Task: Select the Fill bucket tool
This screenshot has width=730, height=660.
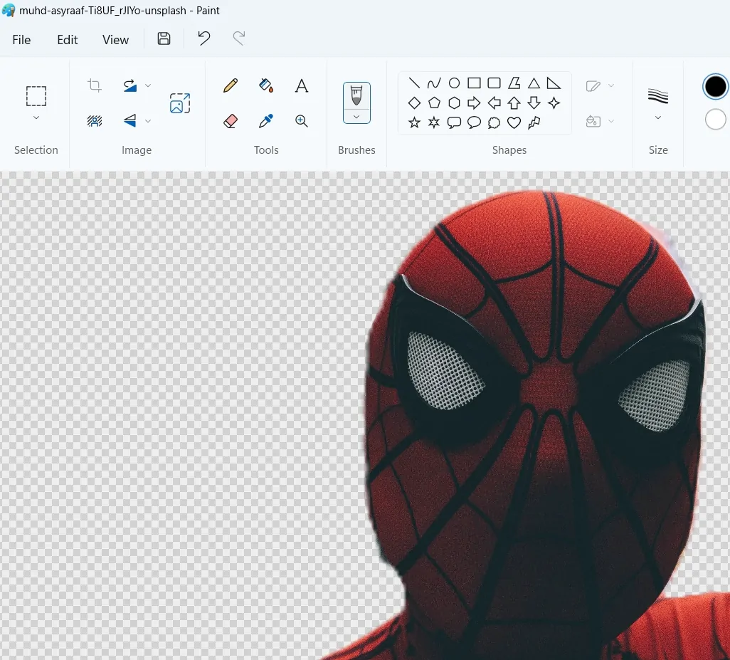Action: (x=266, y=85)
